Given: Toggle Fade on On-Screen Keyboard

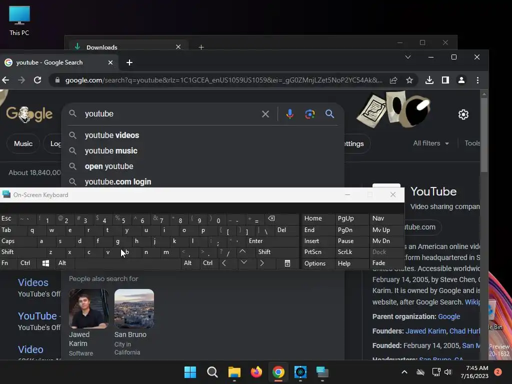Looking at the screenshot, I should click(x=386, y=263).
